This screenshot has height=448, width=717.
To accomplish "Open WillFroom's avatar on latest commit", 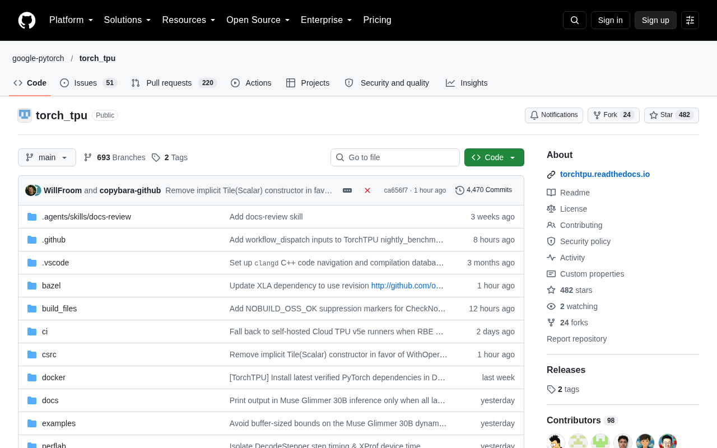I will [x=30, y=190].
